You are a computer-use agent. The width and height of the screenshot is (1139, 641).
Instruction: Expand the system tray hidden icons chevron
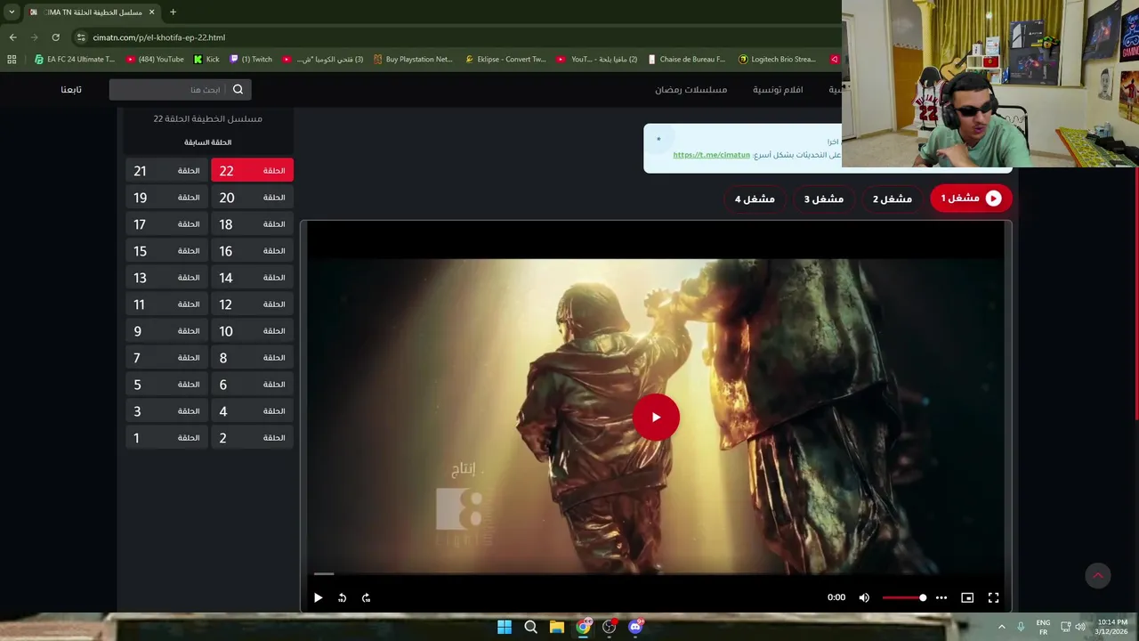point(1001,627)
